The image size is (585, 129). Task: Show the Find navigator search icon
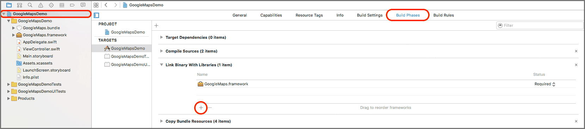30,5
